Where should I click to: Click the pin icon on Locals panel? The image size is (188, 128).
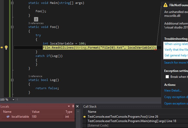(73, 106)
